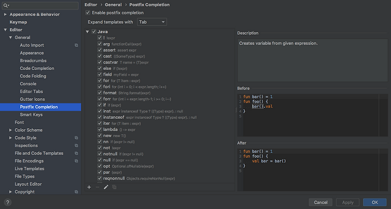
Task: Click the search magnifier icon in settings
Action: [5, 5]
